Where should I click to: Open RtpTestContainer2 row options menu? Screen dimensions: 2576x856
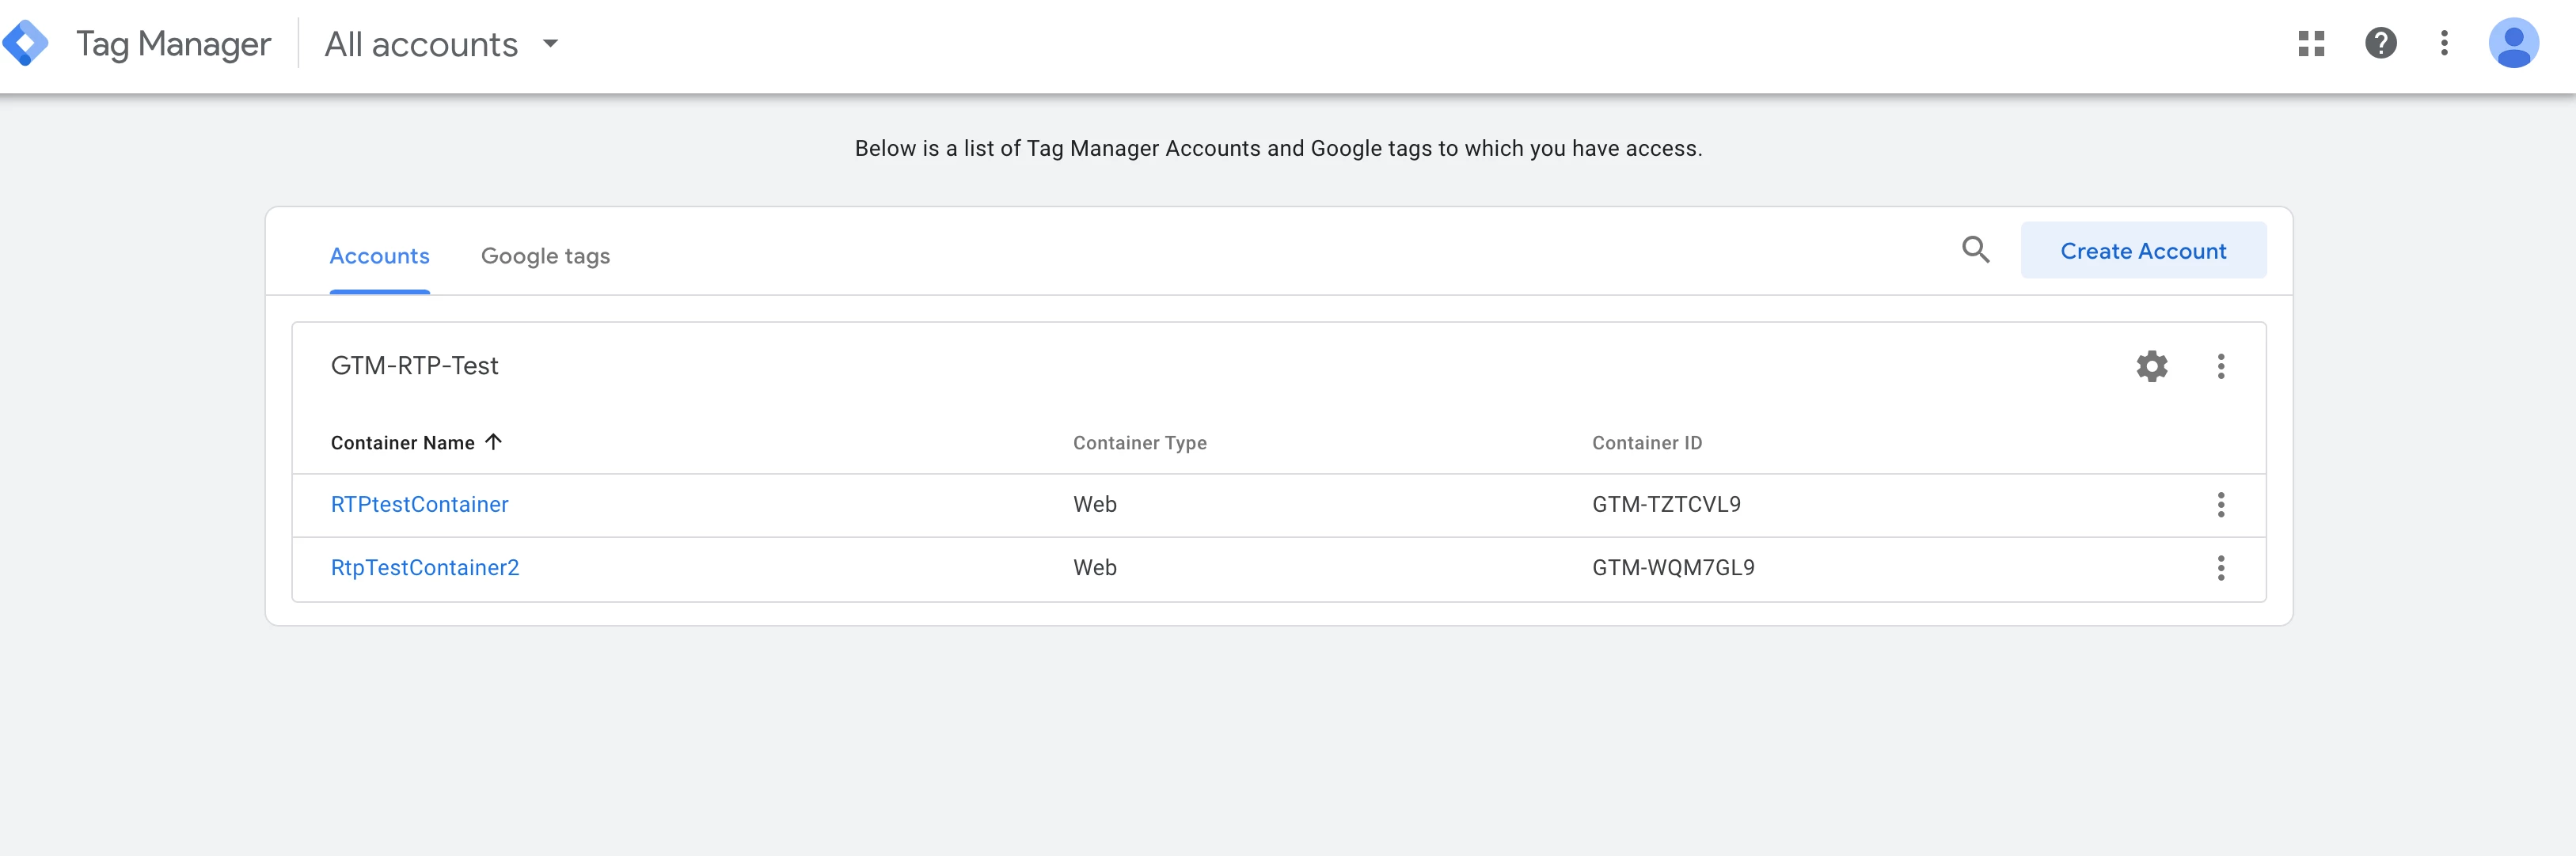click(x=2221, y=568)
